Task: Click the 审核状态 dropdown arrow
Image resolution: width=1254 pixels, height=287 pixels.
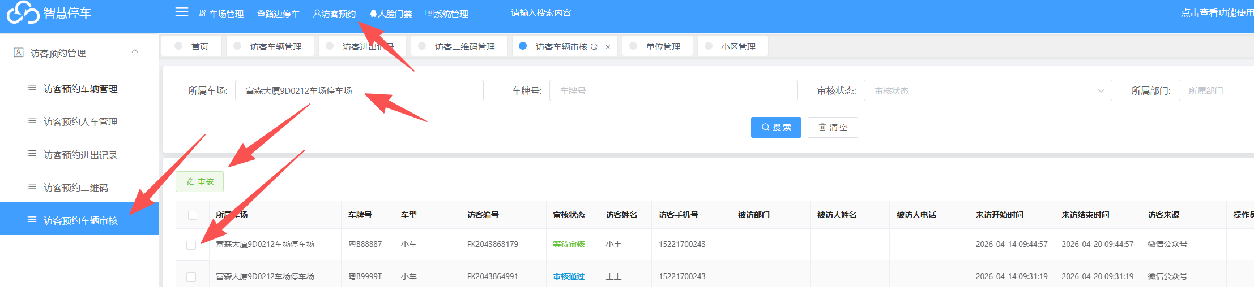Action: [1101, 90]
